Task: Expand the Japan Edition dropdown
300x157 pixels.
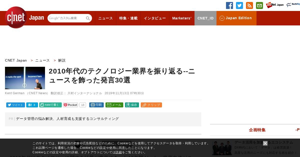Action: 236,18
